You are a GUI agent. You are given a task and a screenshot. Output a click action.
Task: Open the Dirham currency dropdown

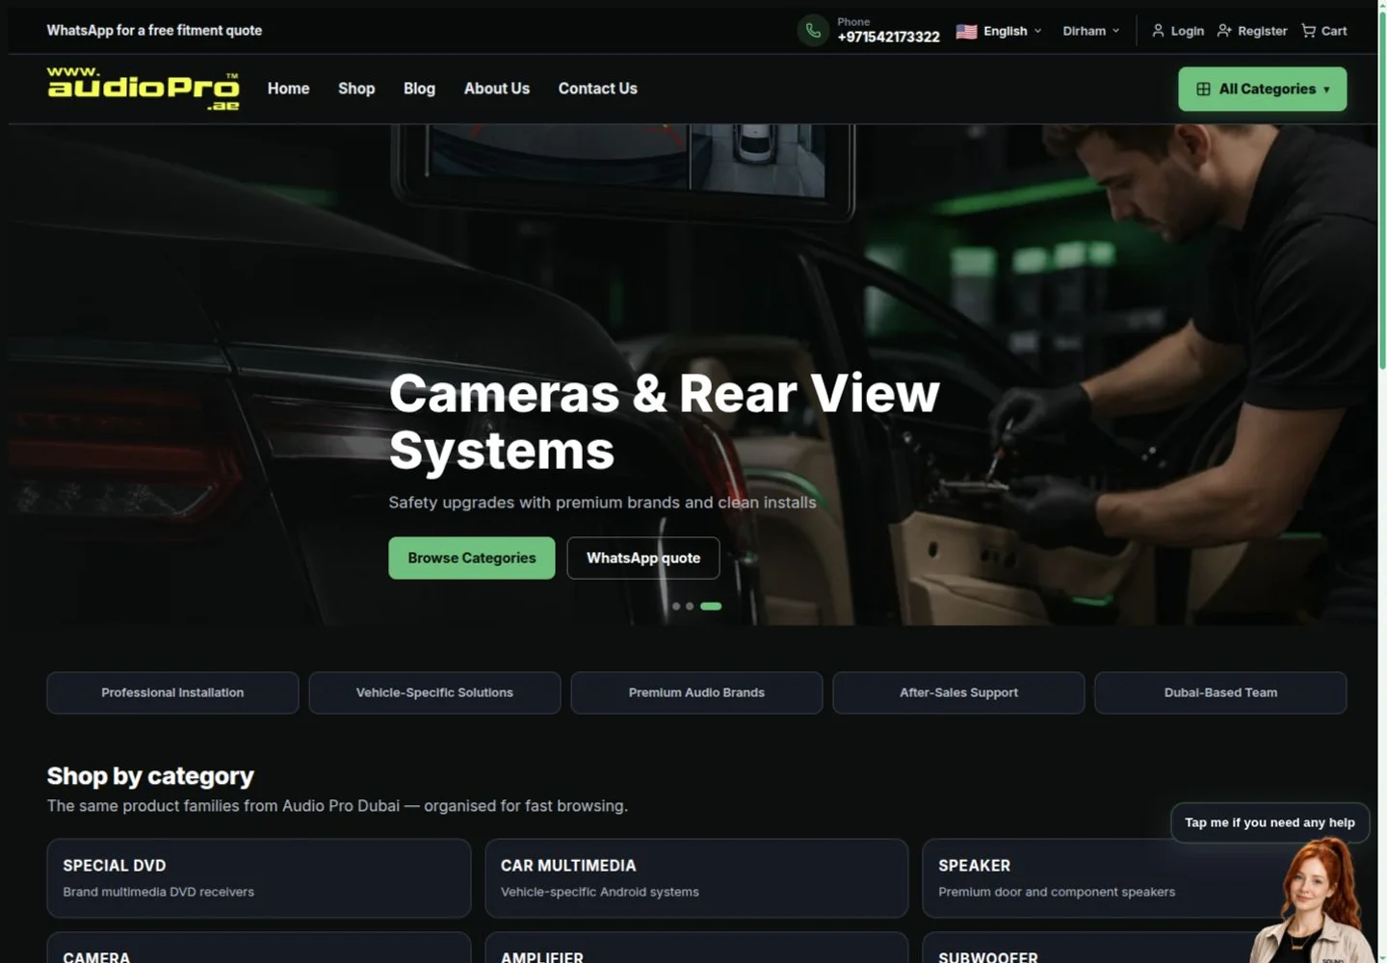coord(1091,31)
